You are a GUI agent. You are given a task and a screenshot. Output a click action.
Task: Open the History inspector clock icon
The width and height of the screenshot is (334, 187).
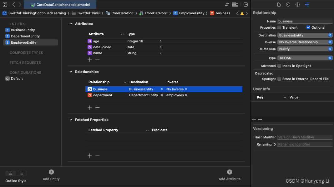[288, 4]
